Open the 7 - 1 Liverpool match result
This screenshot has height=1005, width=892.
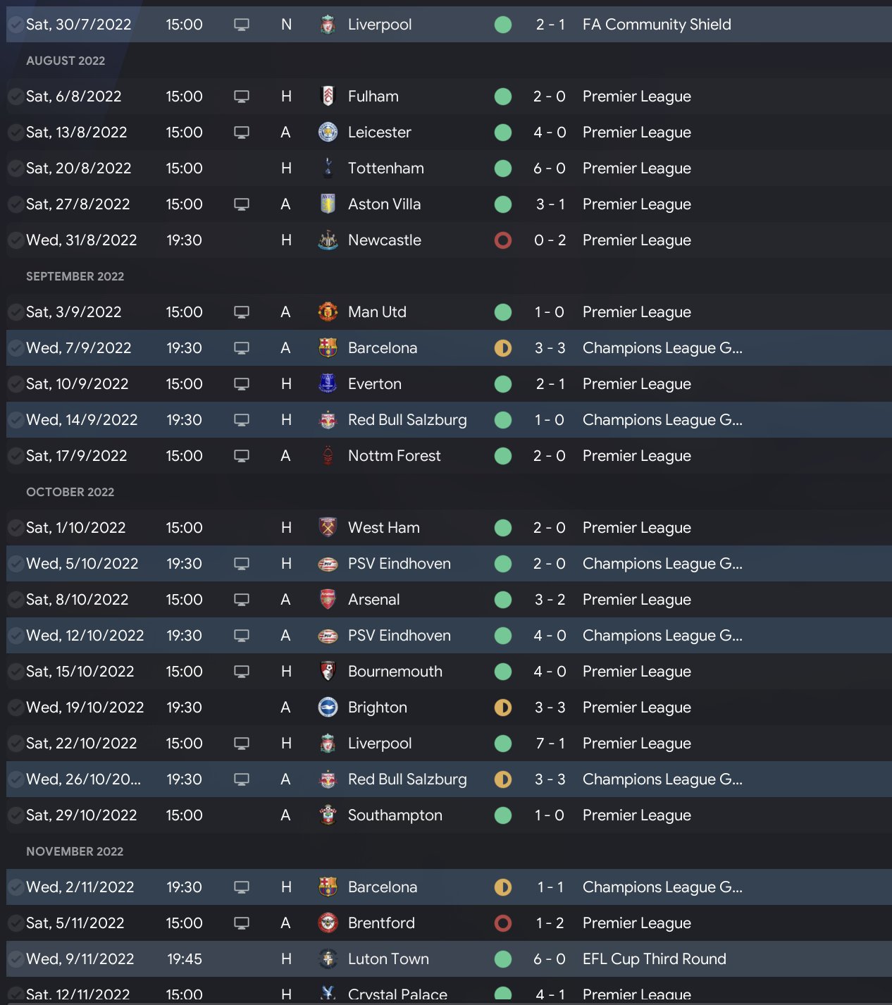550,744
